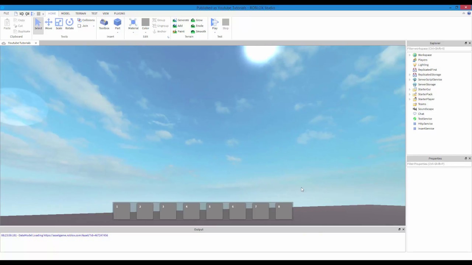Select Teams in the Explorer
The height and width of the screenshot is (265, 472).
422,104
